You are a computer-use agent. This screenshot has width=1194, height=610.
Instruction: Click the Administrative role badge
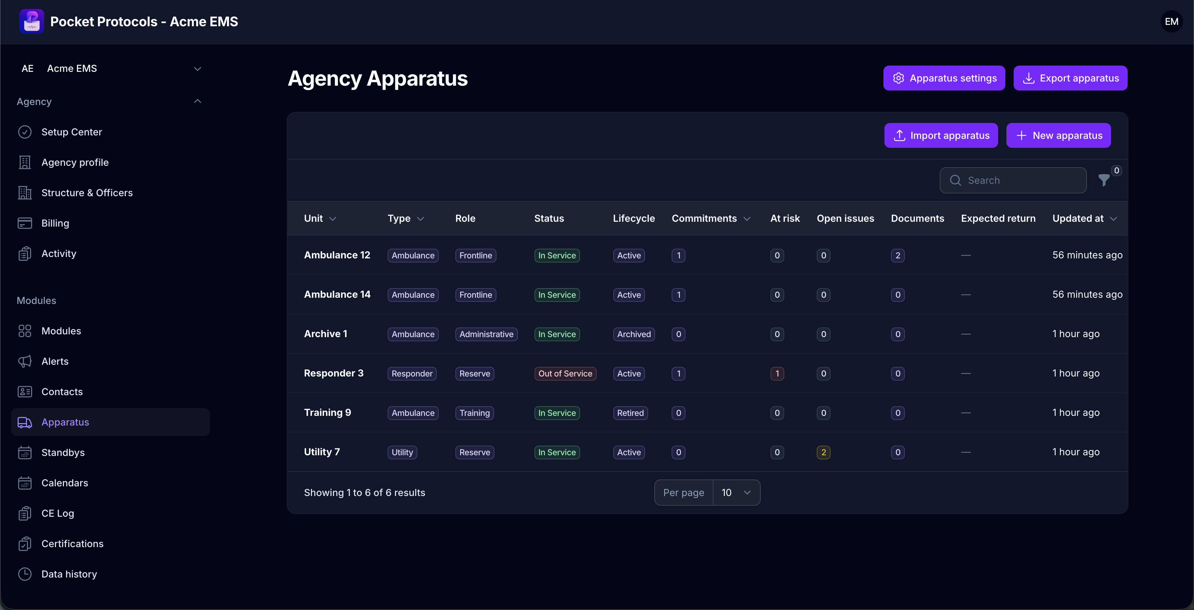tap(486, 334)
